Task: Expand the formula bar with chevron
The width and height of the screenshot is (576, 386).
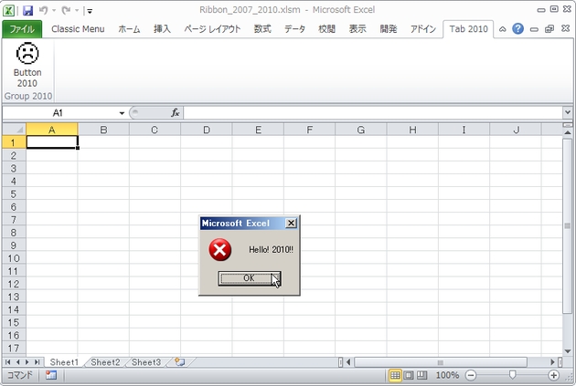Action: [x=568, y=112]
